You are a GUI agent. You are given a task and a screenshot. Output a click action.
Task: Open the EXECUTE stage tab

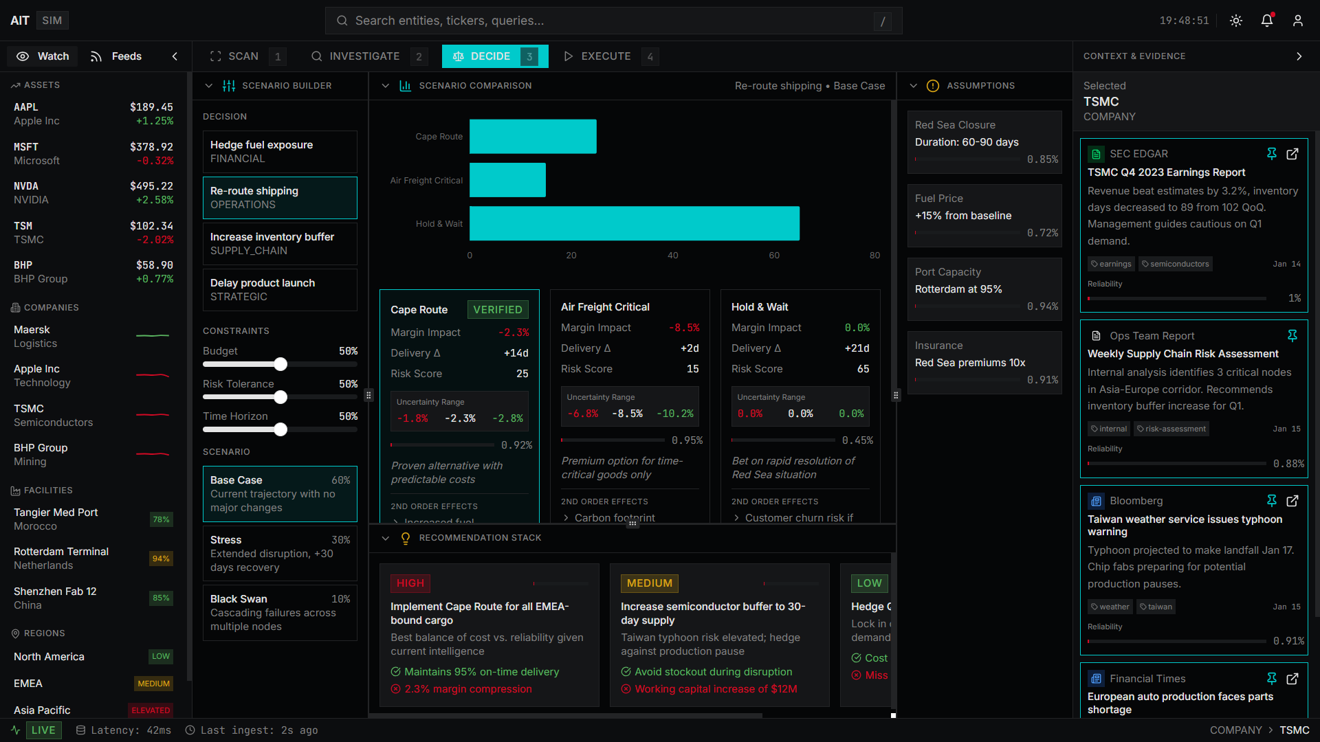click(x=610, y=56)
